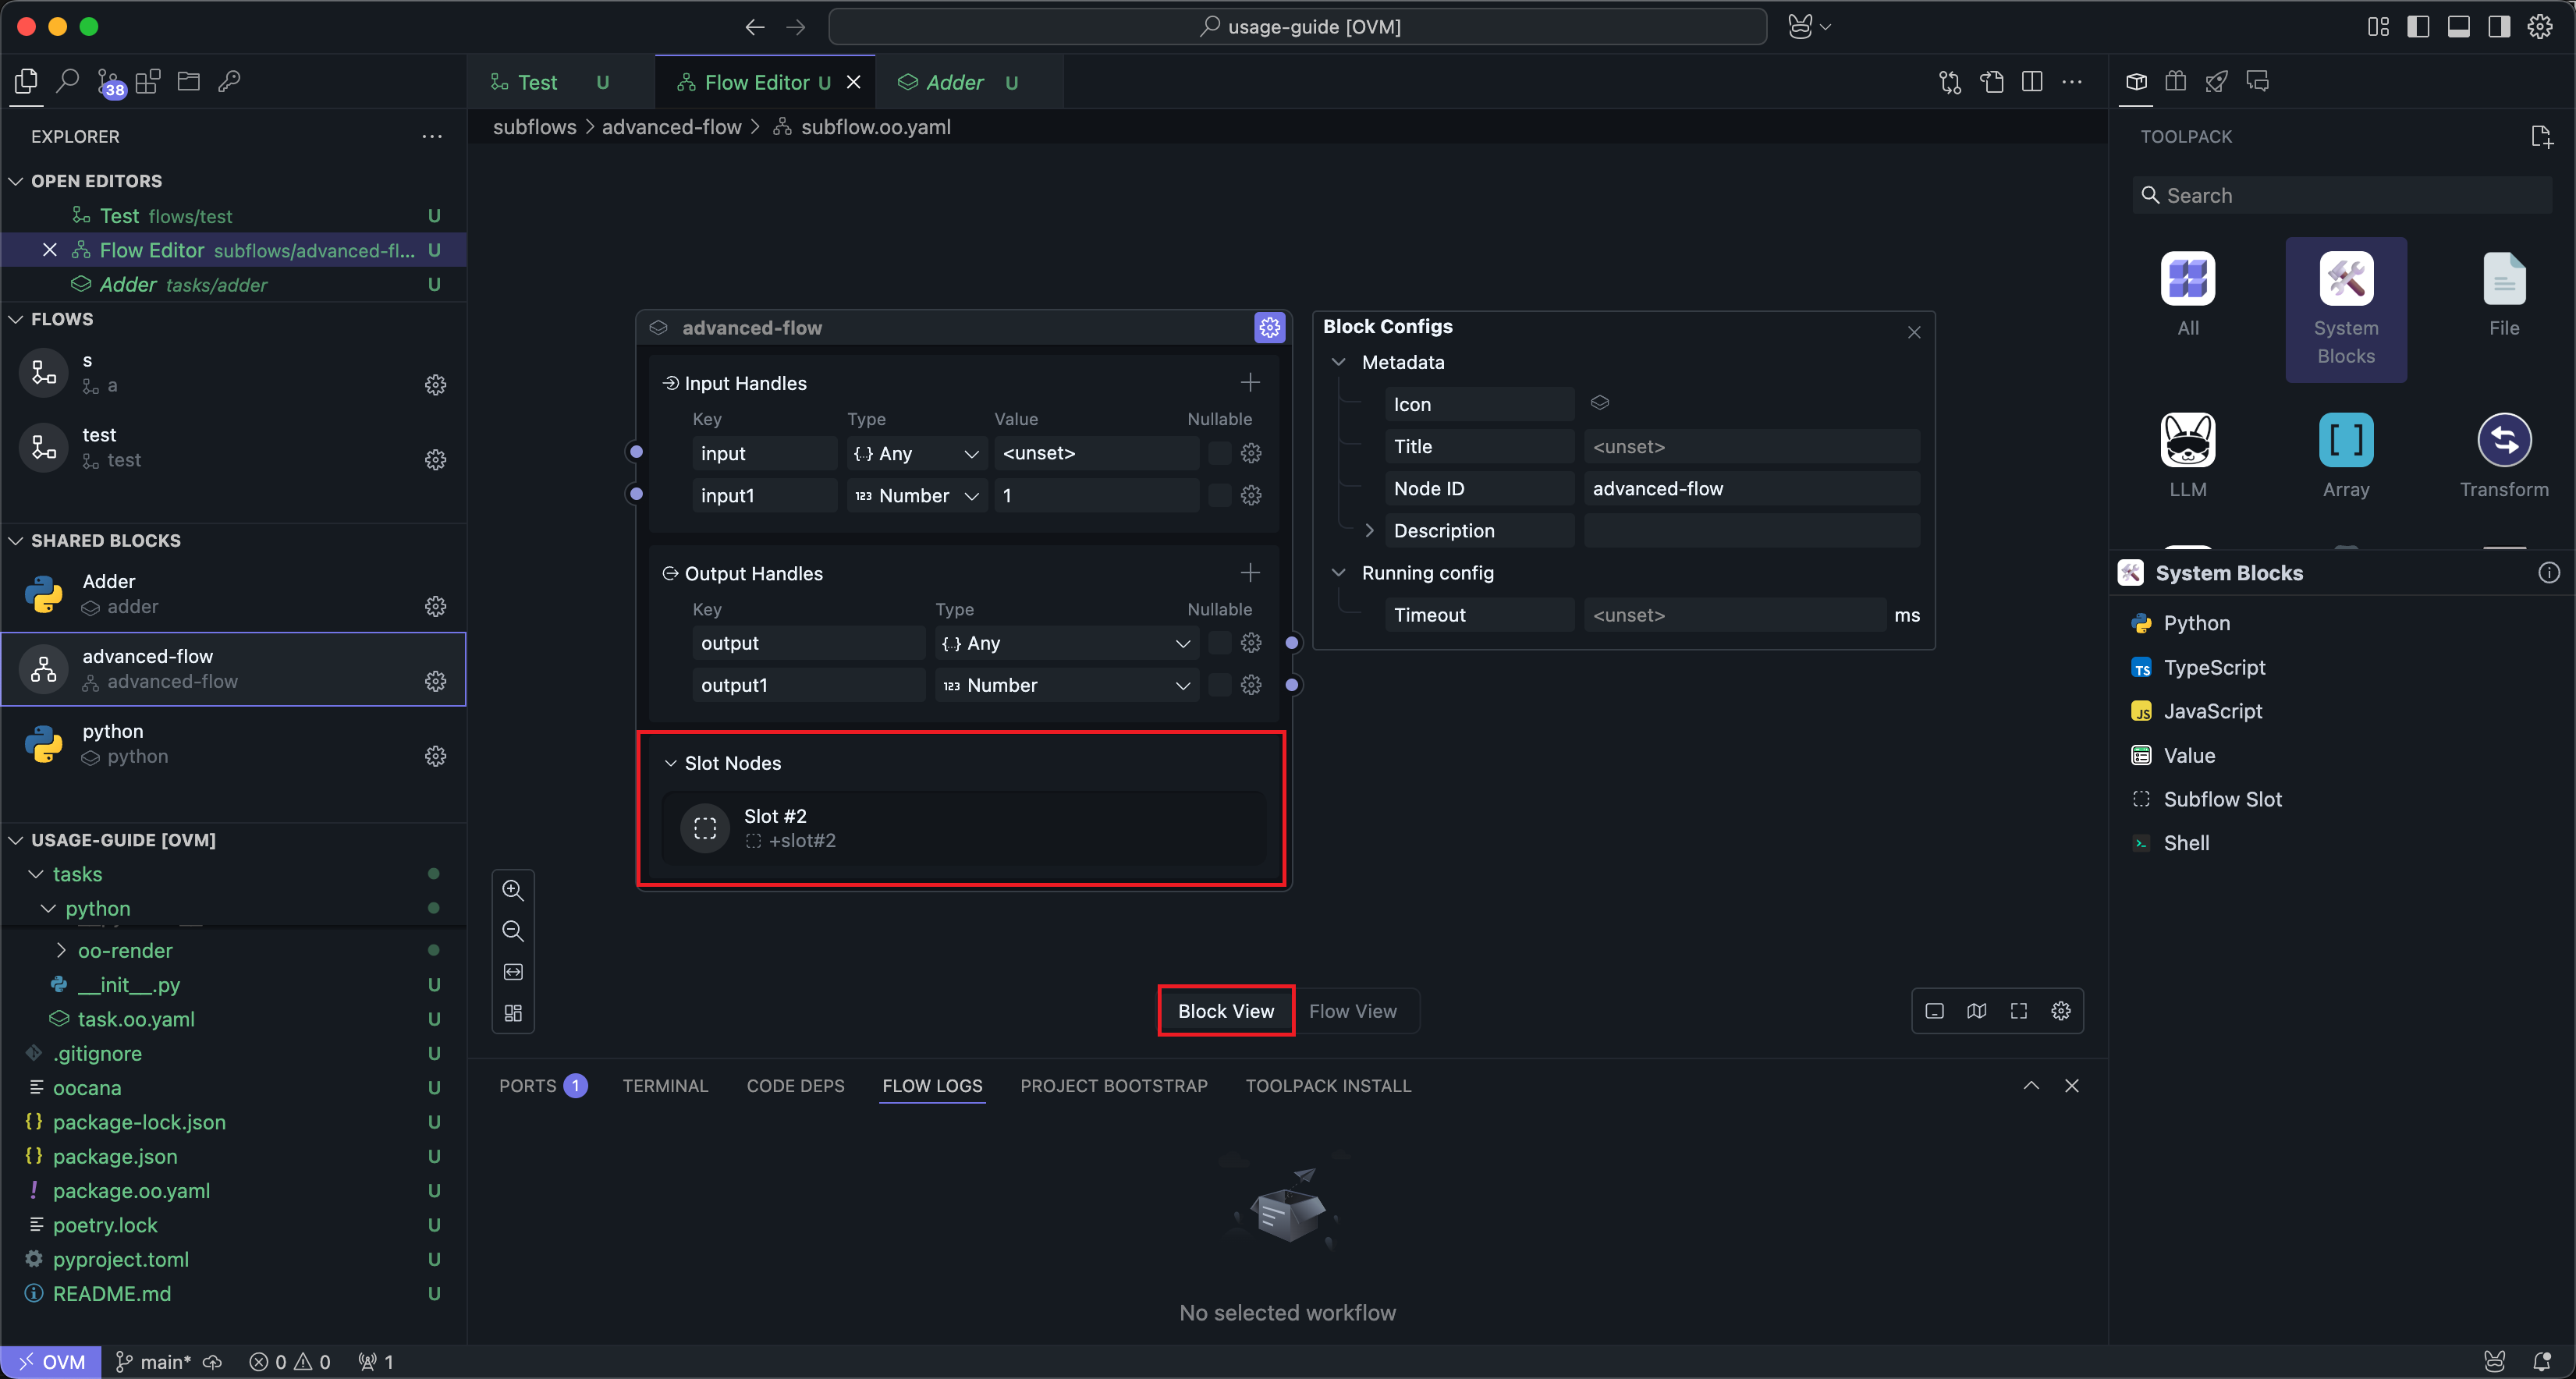The height and width of the screenshot is (1379, 2576).
Task: Toggle Nullable checkbox for input handle
Action: click(1219, 453)
